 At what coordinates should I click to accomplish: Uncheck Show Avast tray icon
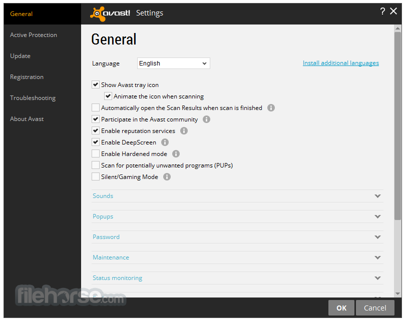click(x=96, y=85)
